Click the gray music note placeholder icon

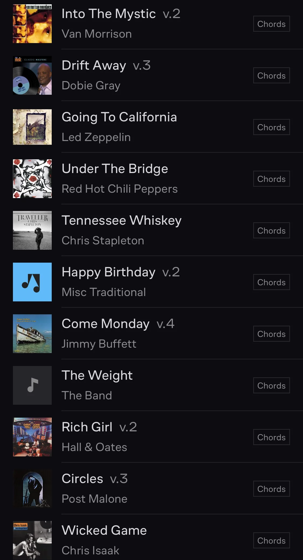click(32, 385)
